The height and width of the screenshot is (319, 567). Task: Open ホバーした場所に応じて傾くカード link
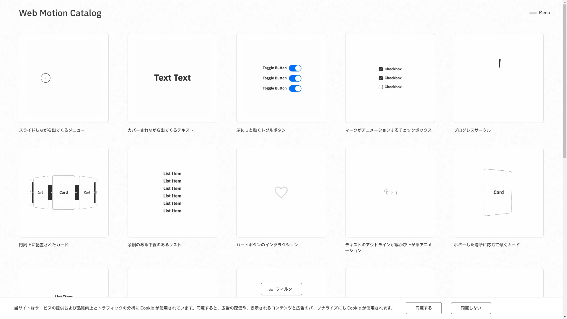pyautogui.click(x=487, y=245)
